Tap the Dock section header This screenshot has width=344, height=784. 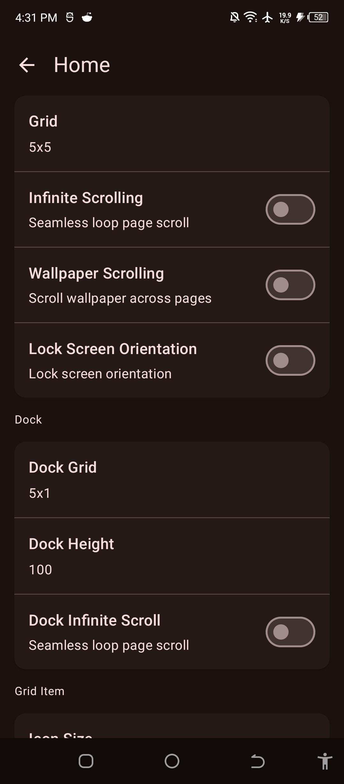(x=28, y=420)
